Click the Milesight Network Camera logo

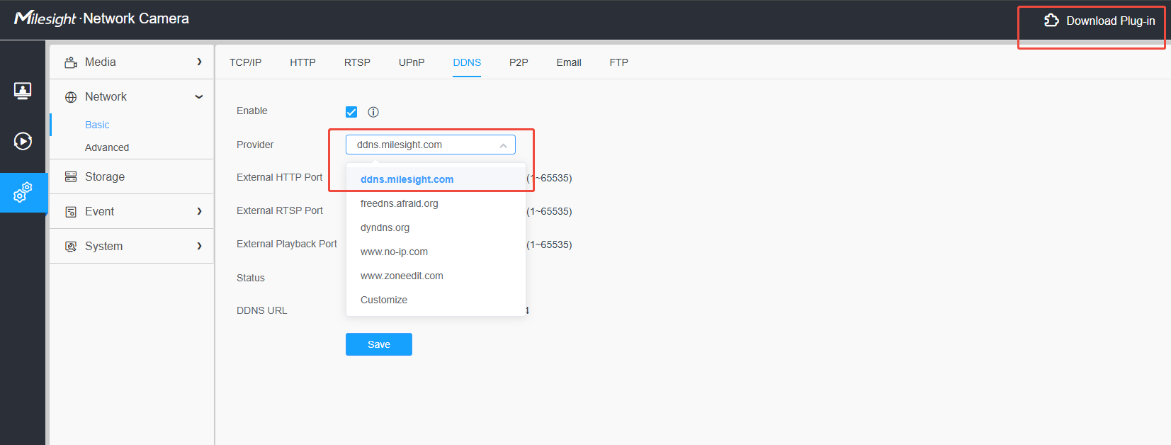click(101, 18)
